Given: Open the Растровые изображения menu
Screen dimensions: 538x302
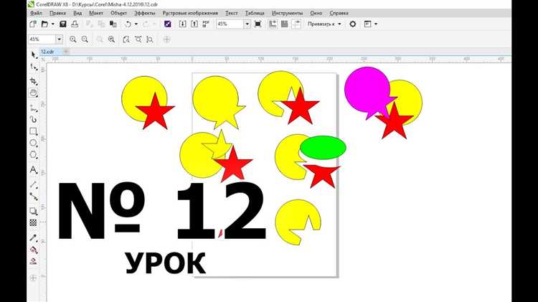Looking at the screenshot, I should pos(190,13).
